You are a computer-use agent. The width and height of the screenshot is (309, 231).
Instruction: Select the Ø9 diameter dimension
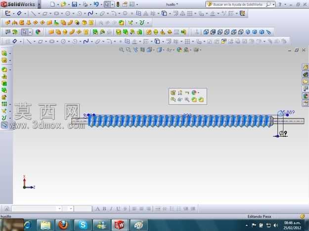coord(283,133)
